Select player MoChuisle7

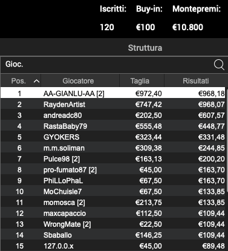pos(113,191)
